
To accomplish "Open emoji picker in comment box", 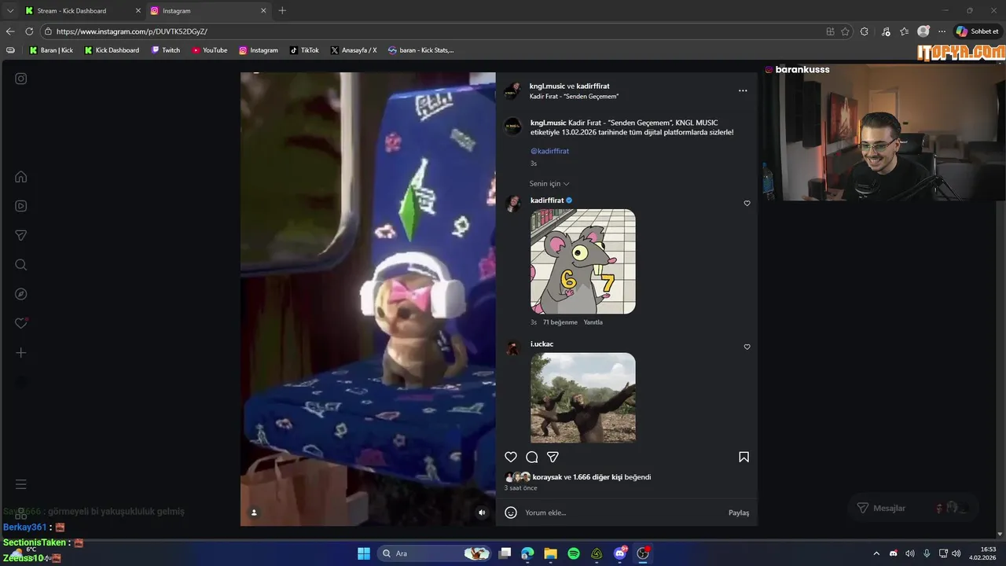I will click(511, 513).
